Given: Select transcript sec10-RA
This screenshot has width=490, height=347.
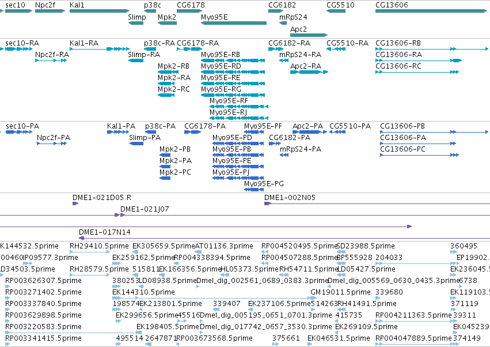Looking at the screenshot, I should [x=22, y=43].
